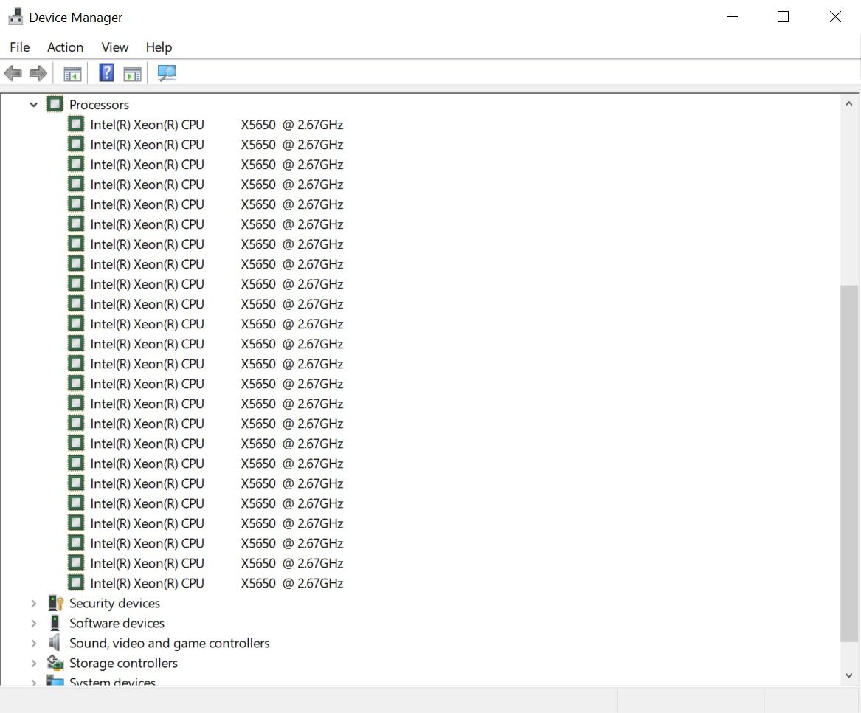Open the Help menu
861x713 pixels.
pyautogui.click(x=159, y=47)
